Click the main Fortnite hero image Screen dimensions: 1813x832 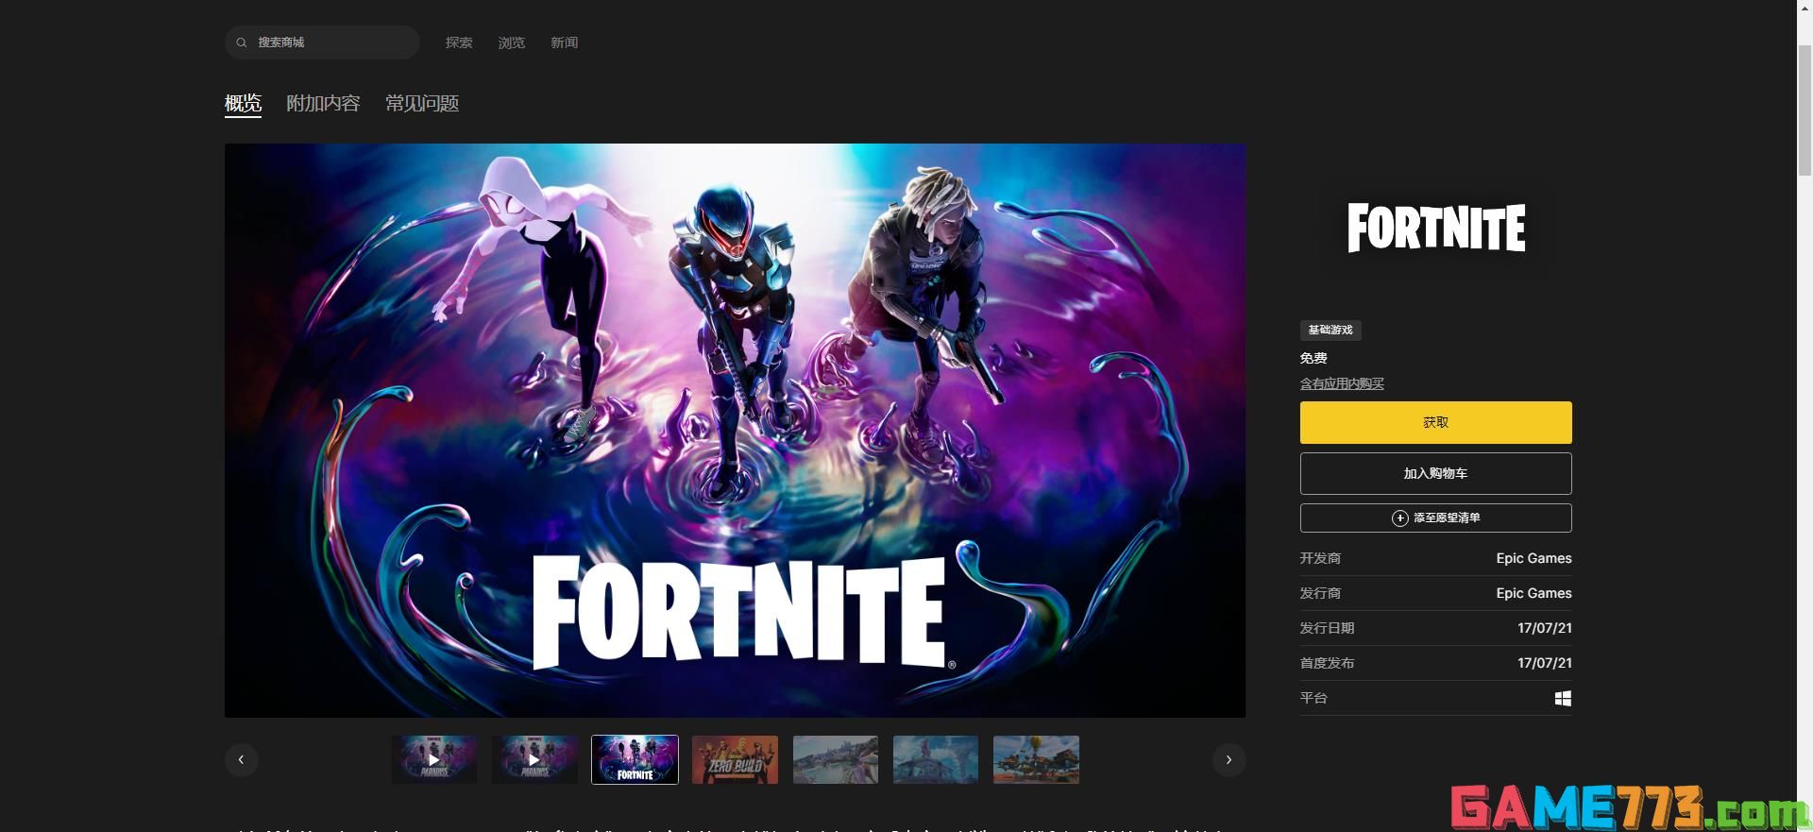point(735,430)
